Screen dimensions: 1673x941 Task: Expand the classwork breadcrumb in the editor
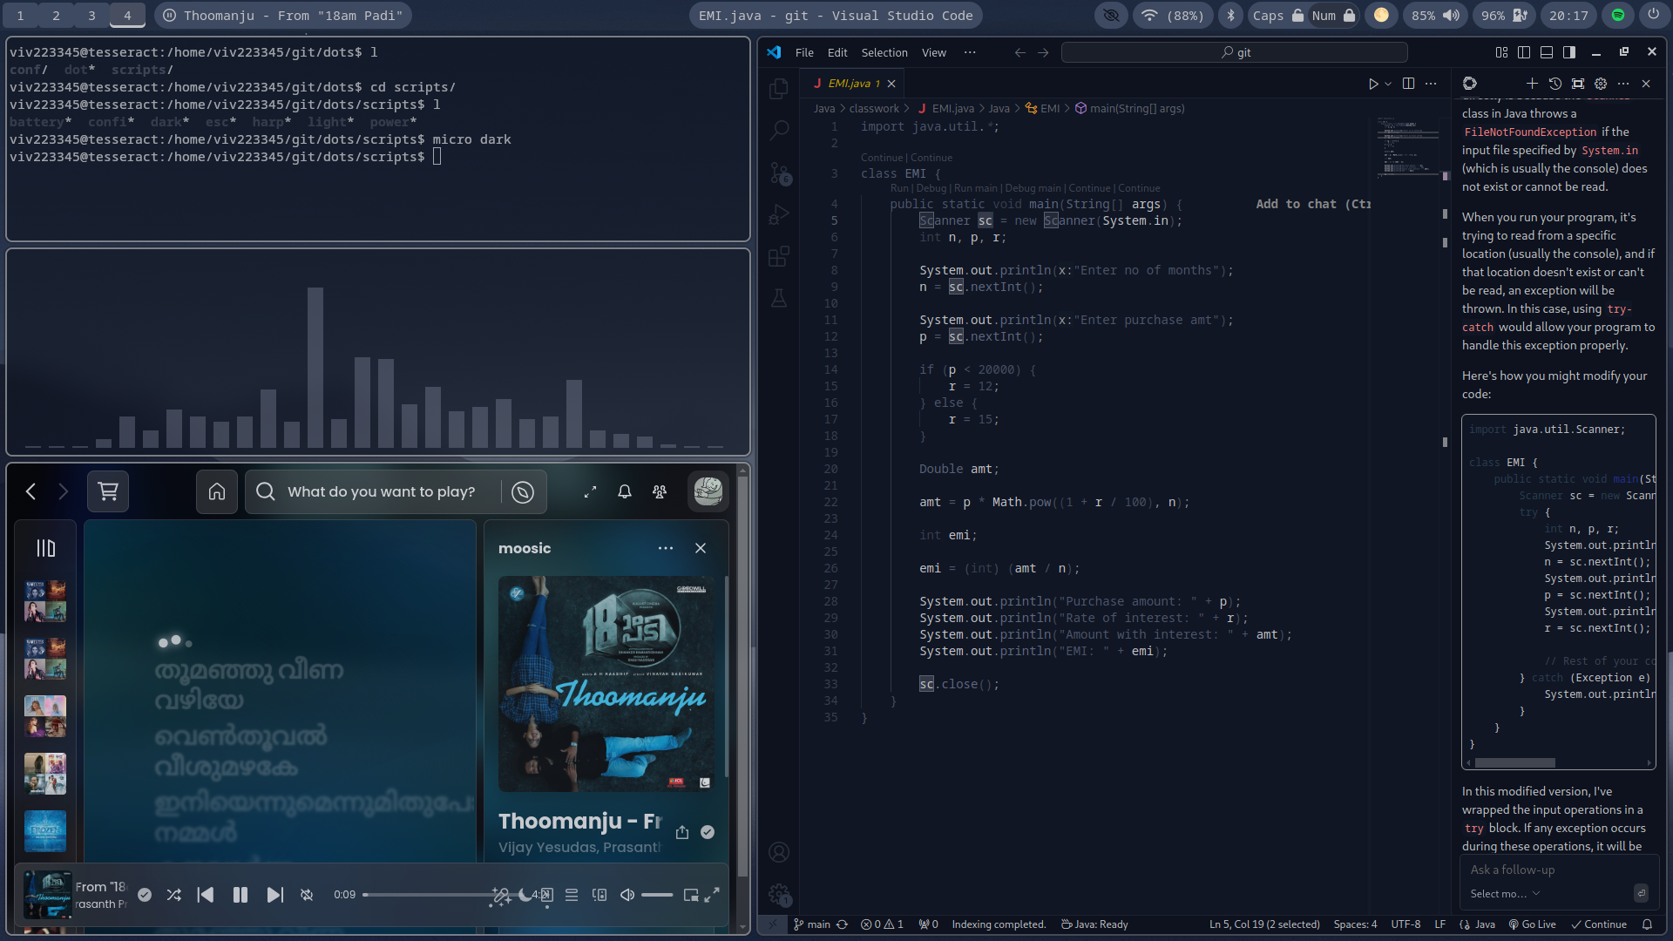[x=875, y=108]
